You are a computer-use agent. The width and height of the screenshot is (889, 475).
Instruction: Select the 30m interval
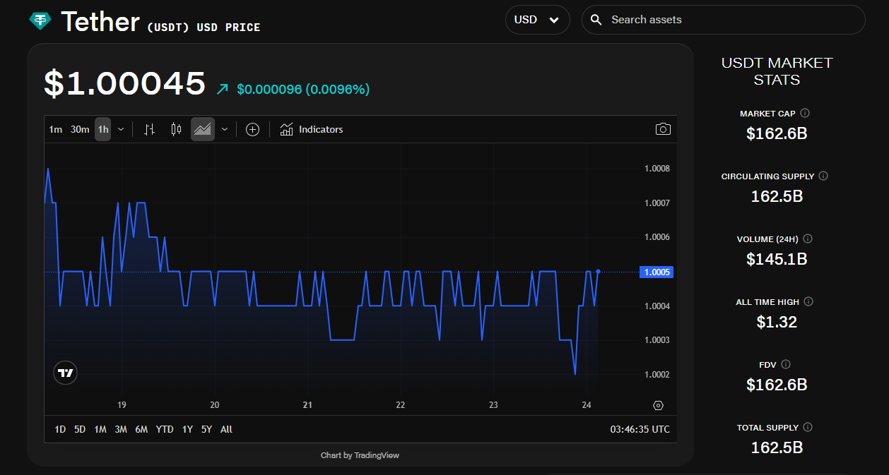[80, 129]
